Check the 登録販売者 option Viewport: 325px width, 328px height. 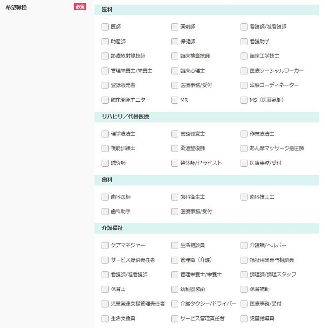[x=105, y=85]
